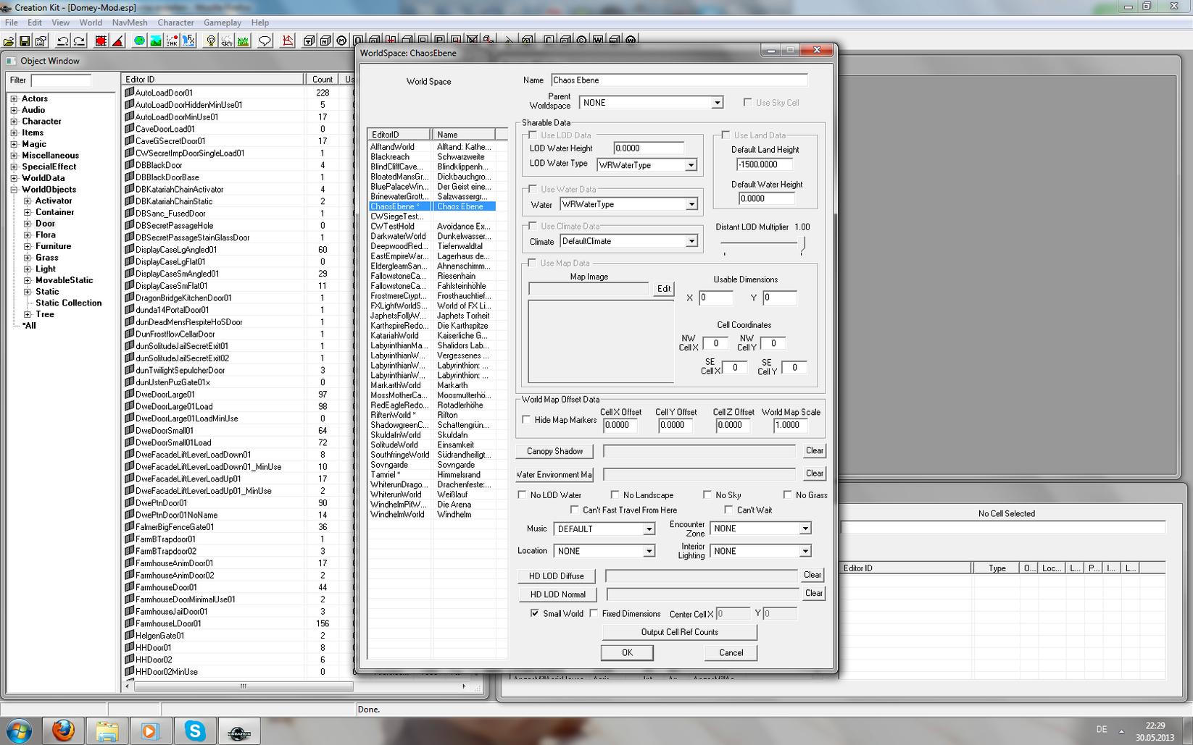This screenshot has width=1193, height=745.
Task: Open Skype from the taskbar
Action: (x=194, y=731)
